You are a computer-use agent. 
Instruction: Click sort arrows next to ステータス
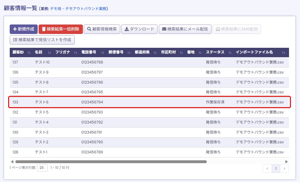click(x=230, y=52)
